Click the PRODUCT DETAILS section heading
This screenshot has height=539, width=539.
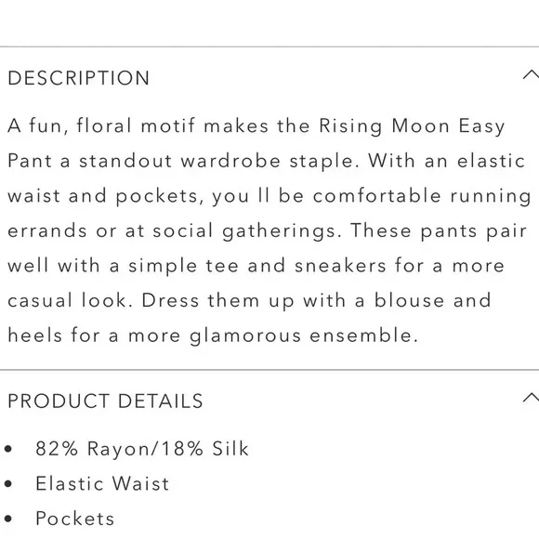tap(106, 401)
